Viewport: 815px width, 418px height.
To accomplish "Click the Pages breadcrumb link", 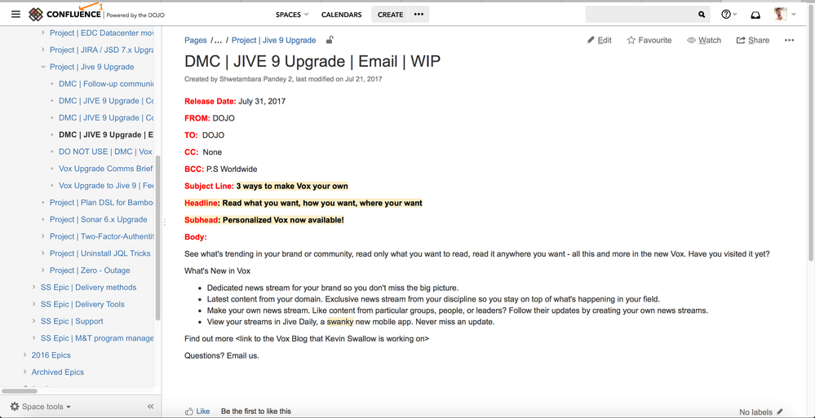I will pyautogui.click(x=196, y=40).
